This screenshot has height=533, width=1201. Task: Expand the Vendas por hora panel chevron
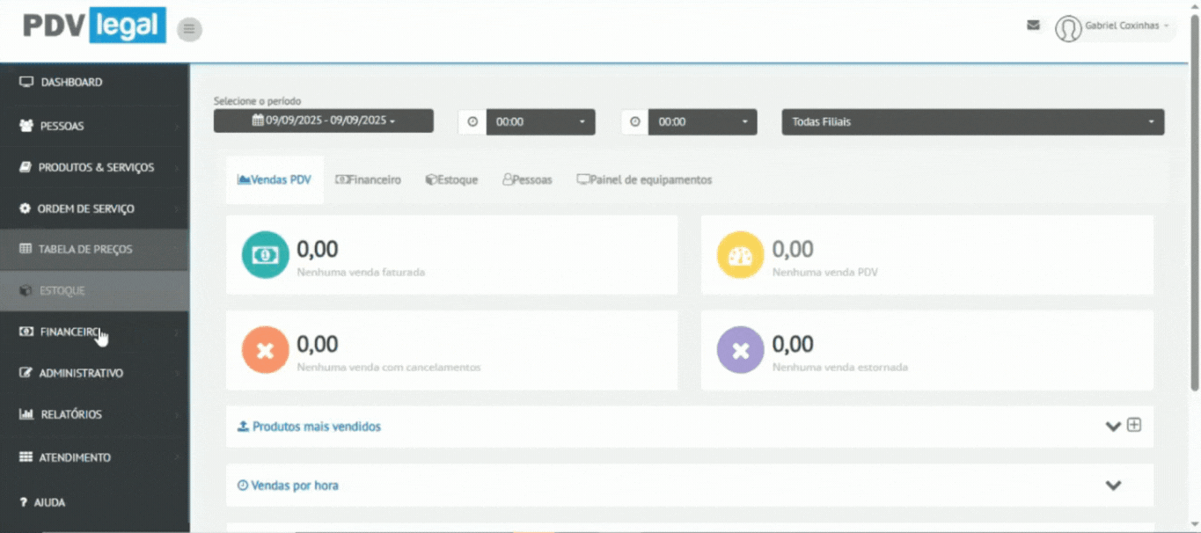click(x=1113, y=486)
